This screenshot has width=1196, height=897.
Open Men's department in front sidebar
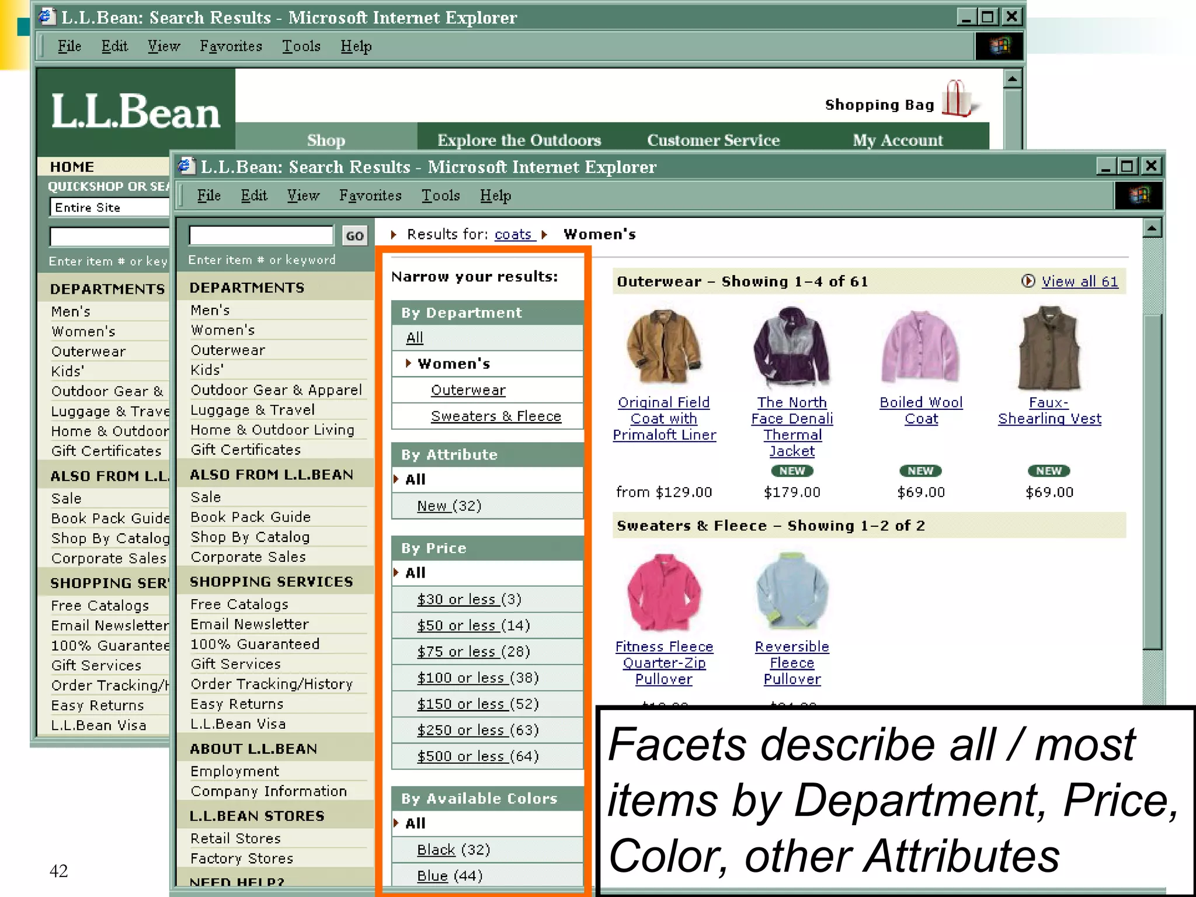tap(210, 310)
